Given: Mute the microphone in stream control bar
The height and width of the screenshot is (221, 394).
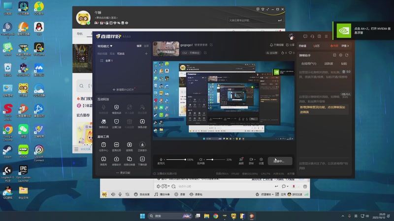Looking at the screenshot, I should 161,160.
